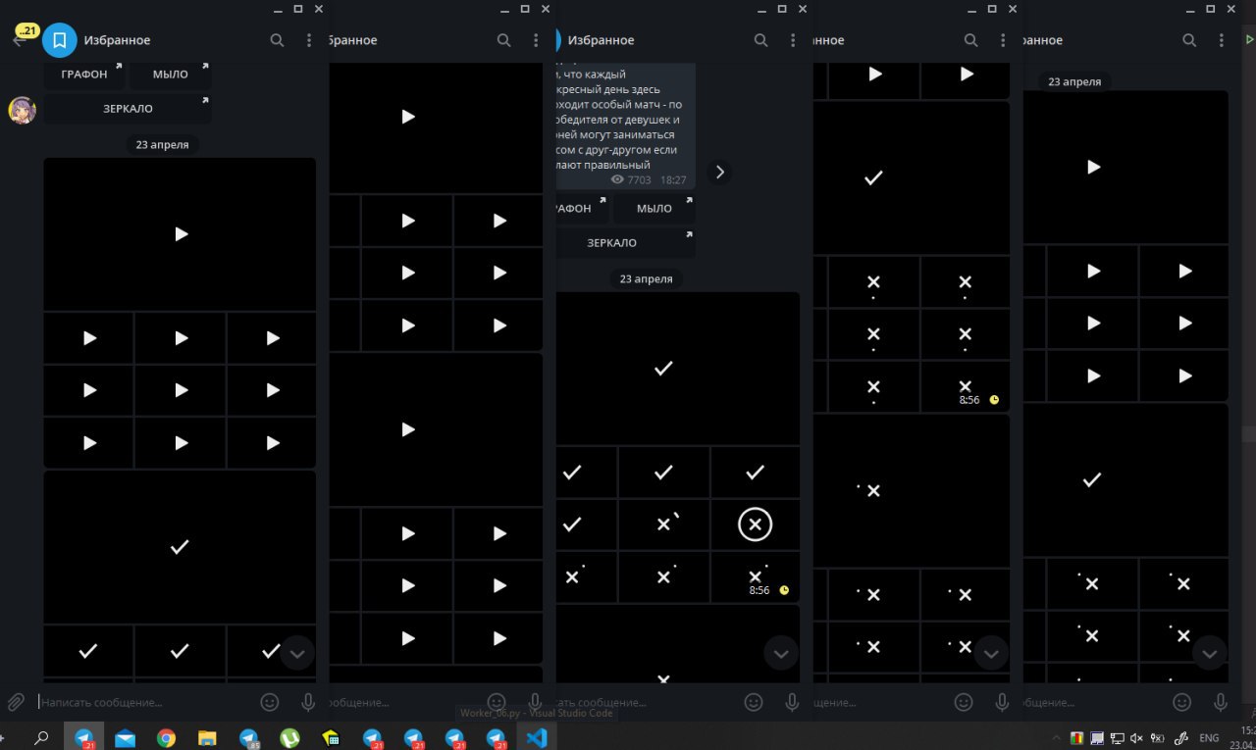Click 23 апреля date badge in leftmost window

162,144
